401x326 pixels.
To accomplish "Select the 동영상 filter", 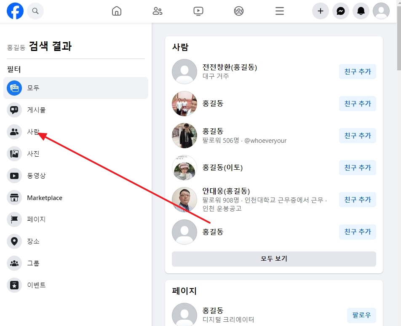I will 76,176.
